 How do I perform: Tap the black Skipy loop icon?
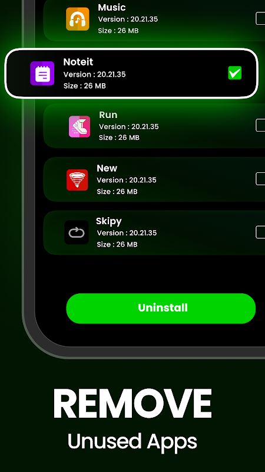pos(77,232)
